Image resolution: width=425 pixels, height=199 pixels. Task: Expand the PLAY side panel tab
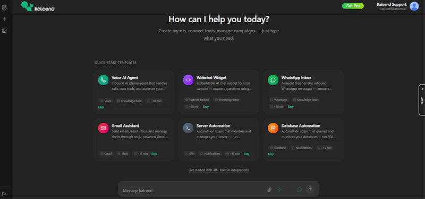[422, 100]
